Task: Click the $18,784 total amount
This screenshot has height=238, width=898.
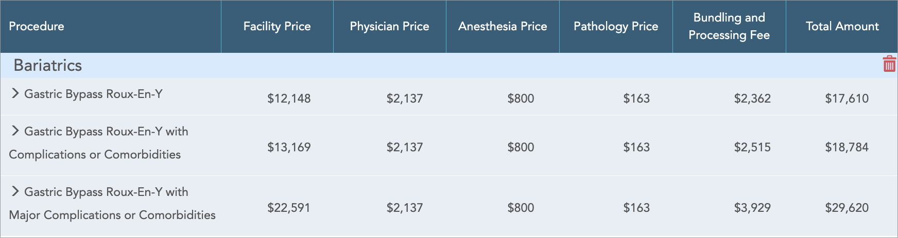Action: (x=847, y=147)
